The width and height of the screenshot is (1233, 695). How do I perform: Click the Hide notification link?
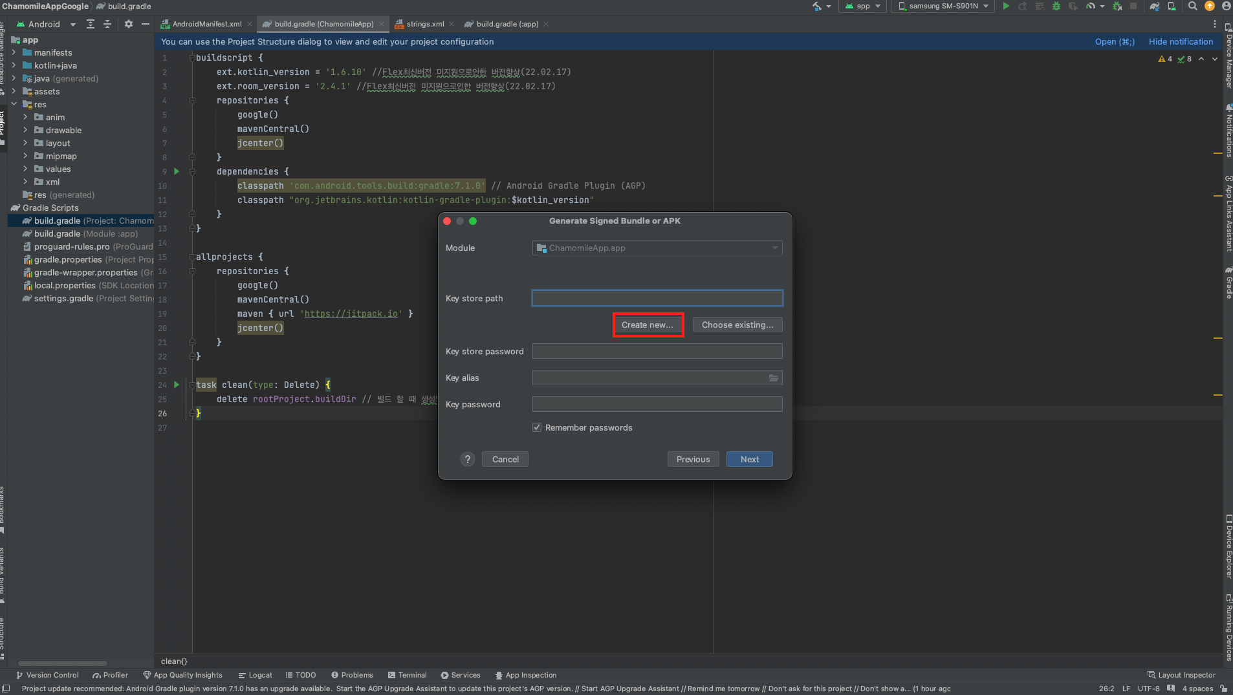tap(1181, 42)
